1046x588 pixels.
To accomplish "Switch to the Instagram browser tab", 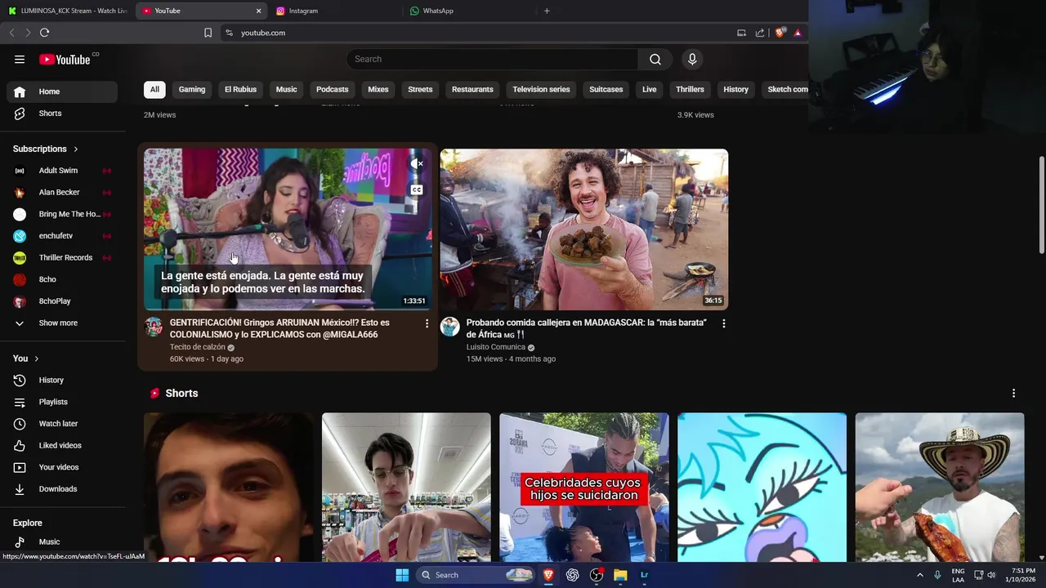I will 335,11.
